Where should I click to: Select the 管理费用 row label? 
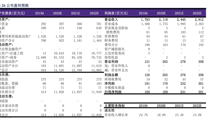click(111, 37)
